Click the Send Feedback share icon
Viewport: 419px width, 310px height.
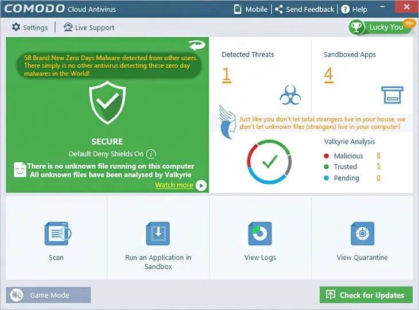(279, 9)
